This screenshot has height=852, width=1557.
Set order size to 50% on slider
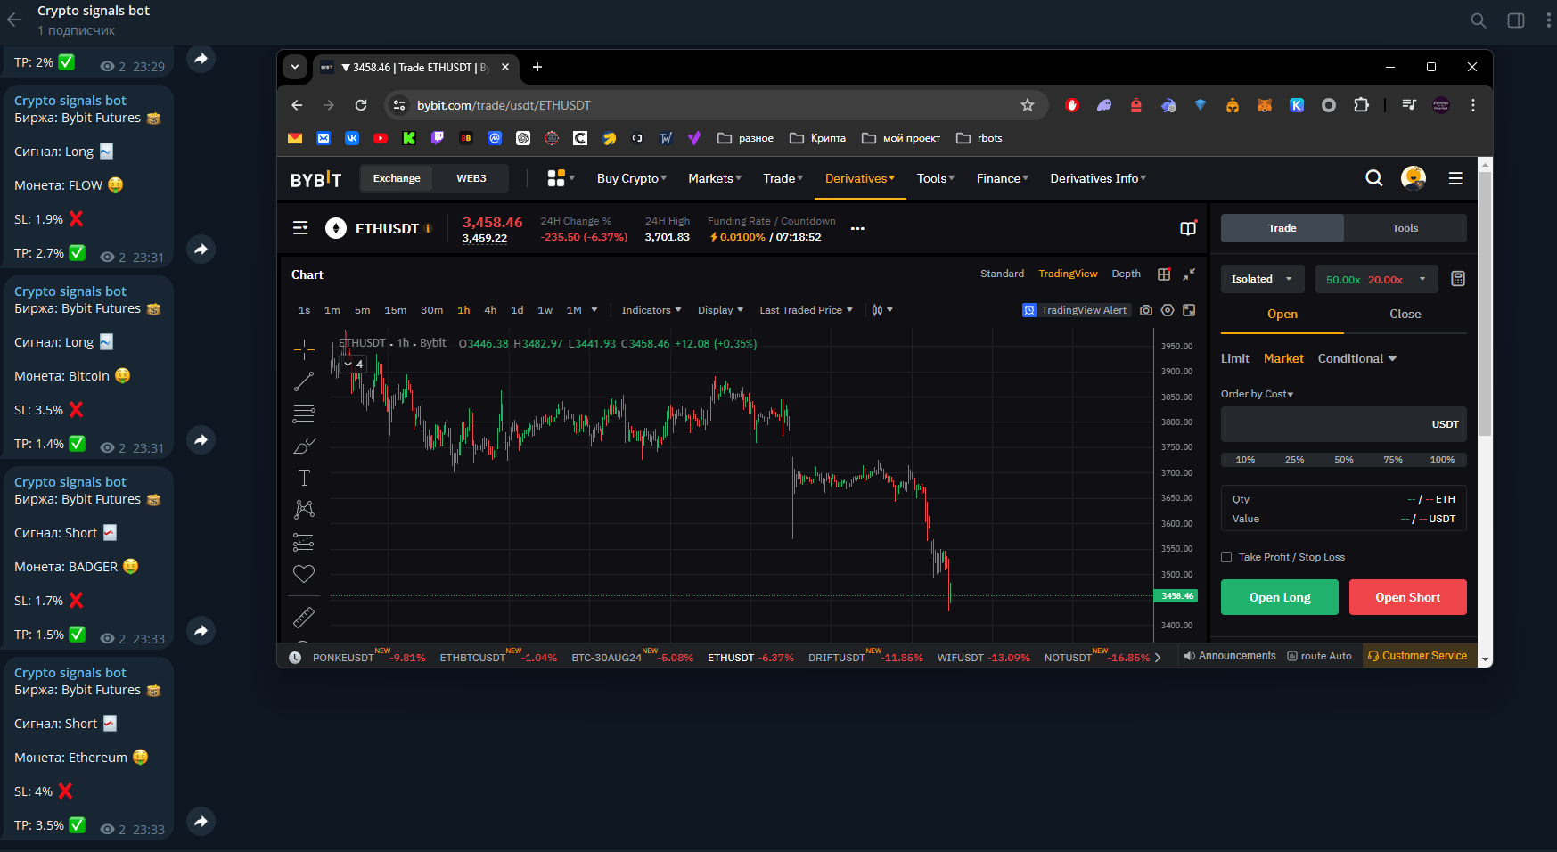click(1344, 460)
